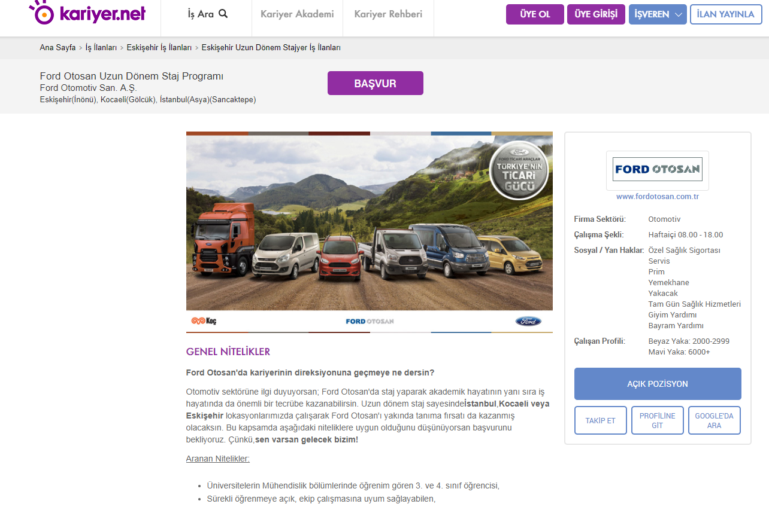This screenshot has width=769, height=507.
Task: Open the kariyer.net home logo
Action: [87, 12]
